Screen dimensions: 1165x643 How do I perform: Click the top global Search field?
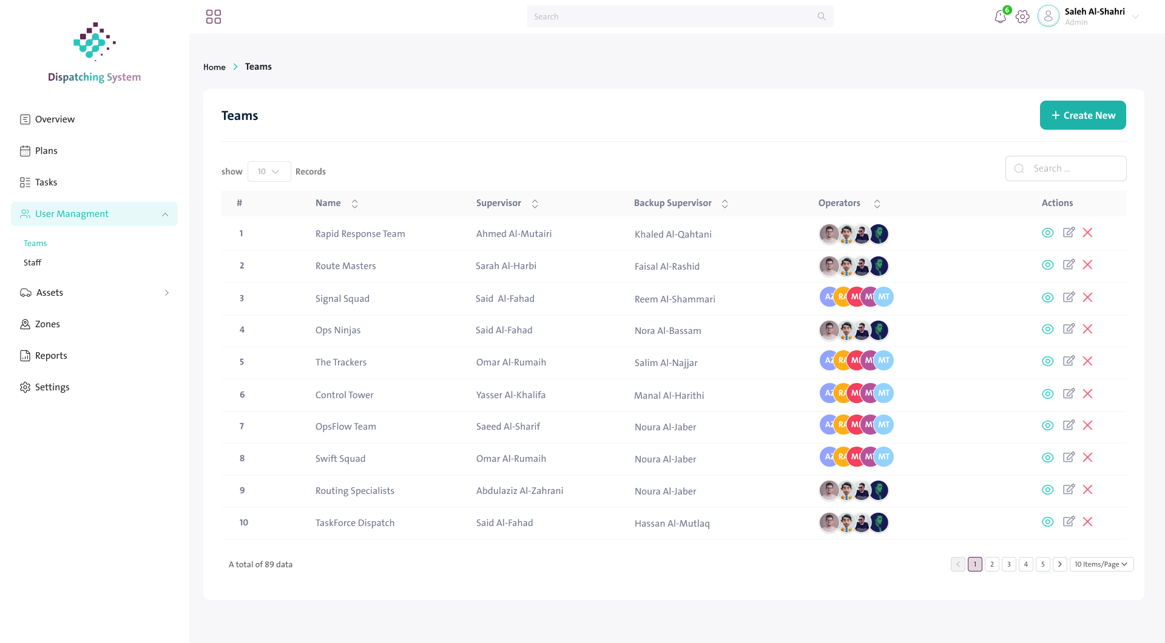click(680, 16)
